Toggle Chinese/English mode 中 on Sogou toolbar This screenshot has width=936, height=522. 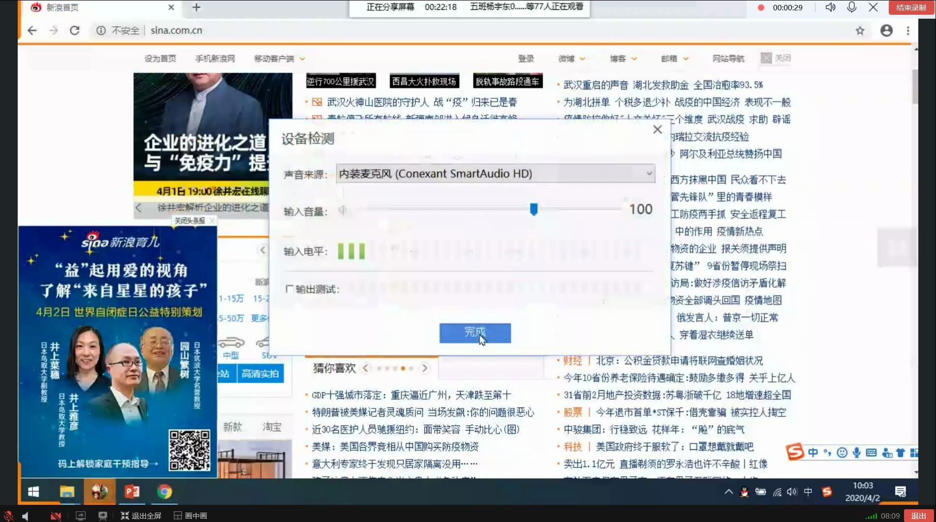pyautogui.click(x=812, y=452)
